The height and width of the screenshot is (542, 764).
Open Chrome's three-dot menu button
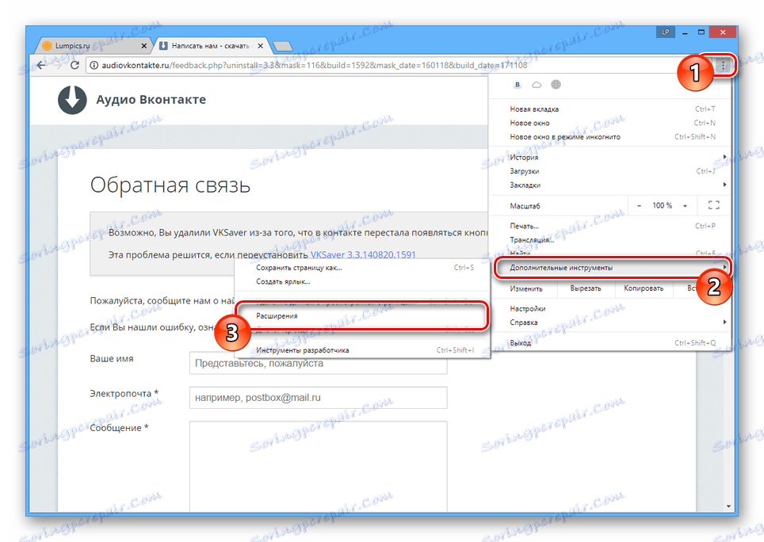point(724,65)
